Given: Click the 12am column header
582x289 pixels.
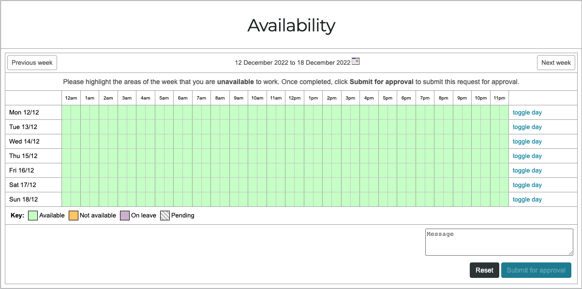Looking at the screenshot, I should [71, 98].
